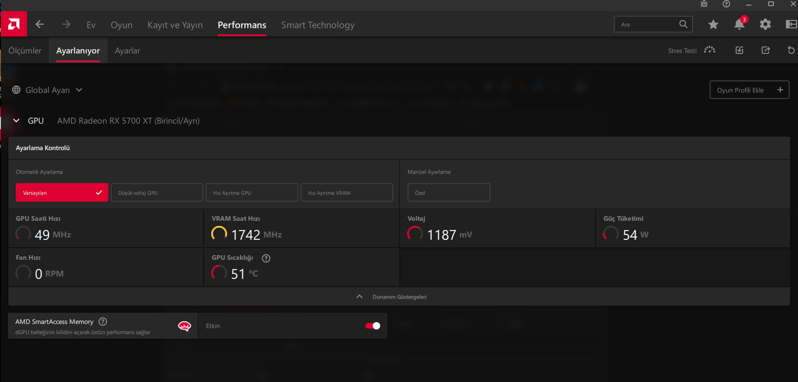Click the Otomatik Ayarlama label
This screenshot has height=382, width=798.
39,172
